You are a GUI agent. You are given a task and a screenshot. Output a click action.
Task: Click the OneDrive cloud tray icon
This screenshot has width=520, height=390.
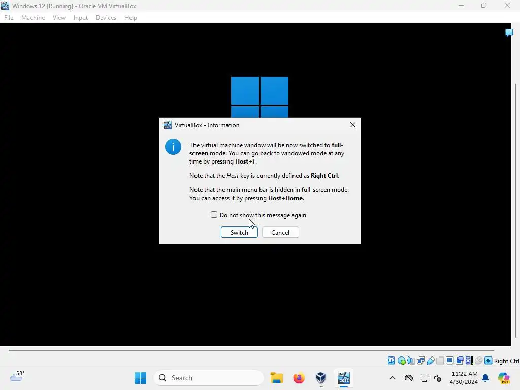[x=409, y=378]
